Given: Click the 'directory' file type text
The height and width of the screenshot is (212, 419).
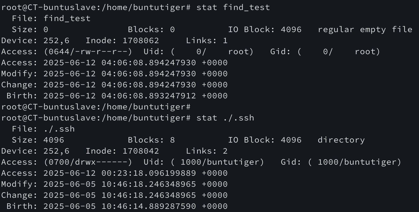Looking at the screenshot, I should pos(341,140).
